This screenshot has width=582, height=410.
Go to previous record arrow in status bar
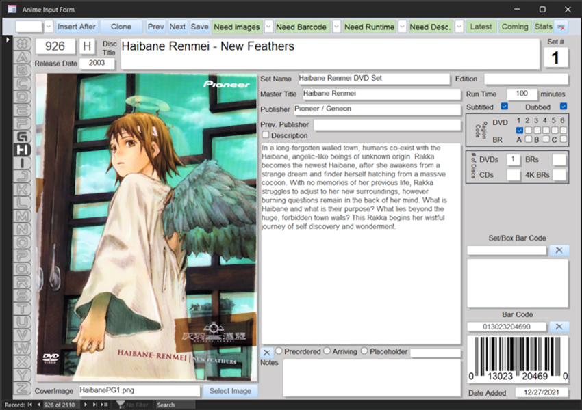(38, 405)
